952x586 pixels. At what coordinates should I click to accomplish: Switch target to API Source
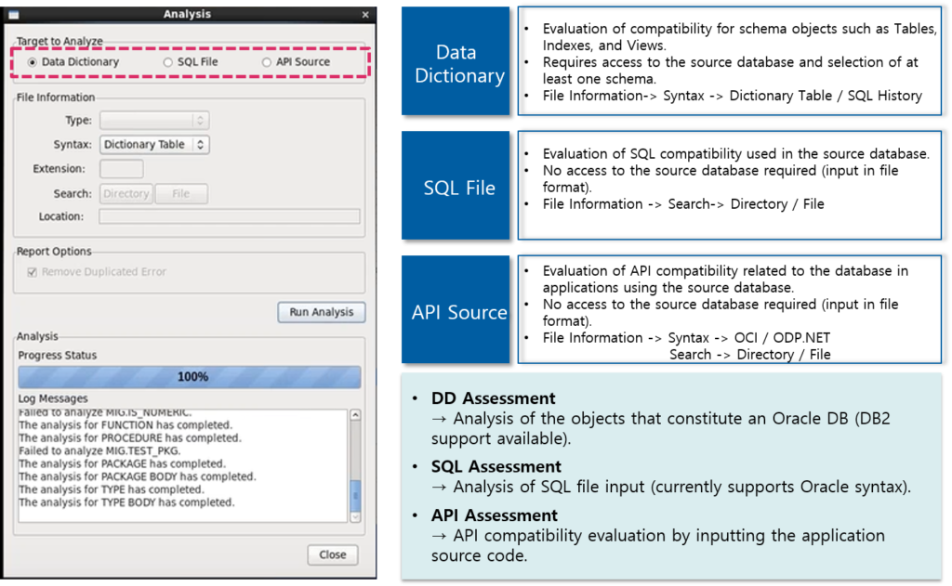click(x=267, y=60)
